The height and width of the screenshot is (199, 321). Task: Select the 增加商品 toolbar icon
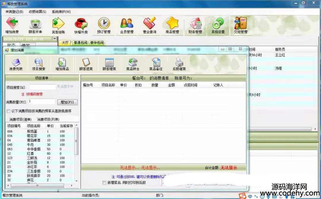[62, 65]
